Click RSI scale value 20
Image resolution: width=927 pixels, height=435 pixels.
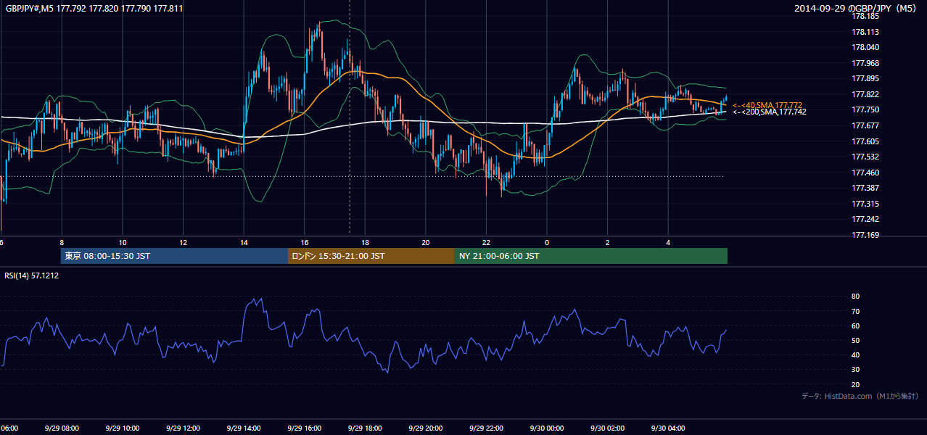point(855,384)
